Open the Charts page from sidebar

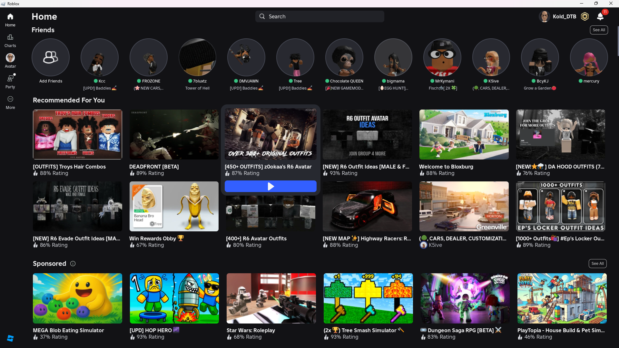coord(10,41)
